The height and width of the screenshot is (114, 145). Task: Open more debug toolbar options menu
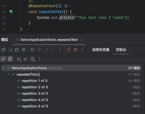(82, 50)
